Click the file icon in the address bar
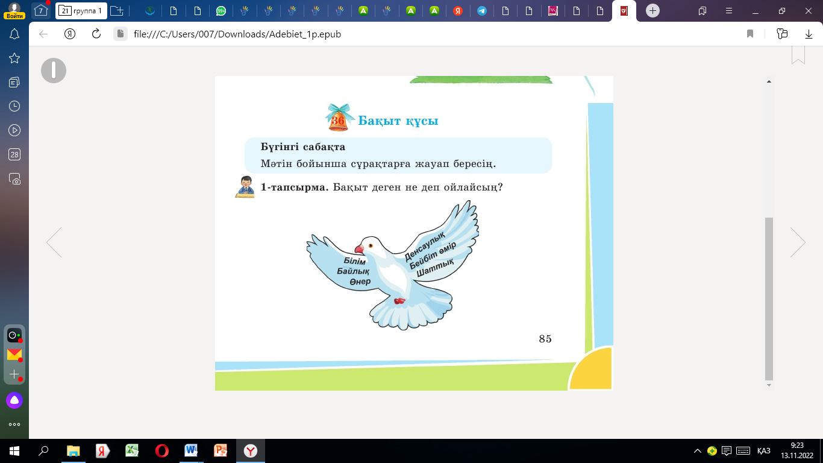Screen dimensions: 823x463 [120, 34]
